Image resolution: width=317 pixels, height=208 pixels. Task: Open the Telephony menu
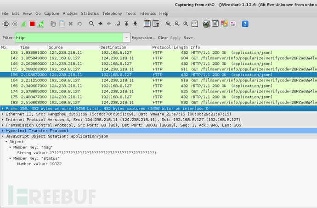tap(112, 13)
